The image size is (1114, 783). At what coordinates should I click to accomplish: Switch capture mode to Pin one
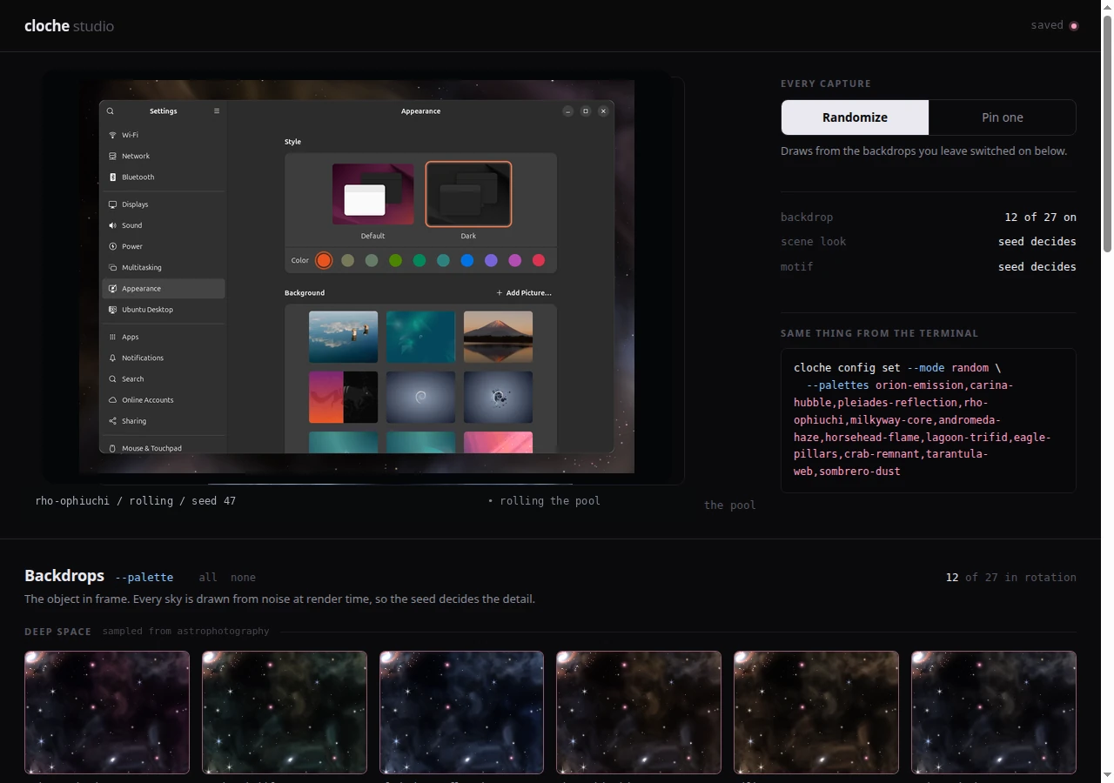[1003, 117]
